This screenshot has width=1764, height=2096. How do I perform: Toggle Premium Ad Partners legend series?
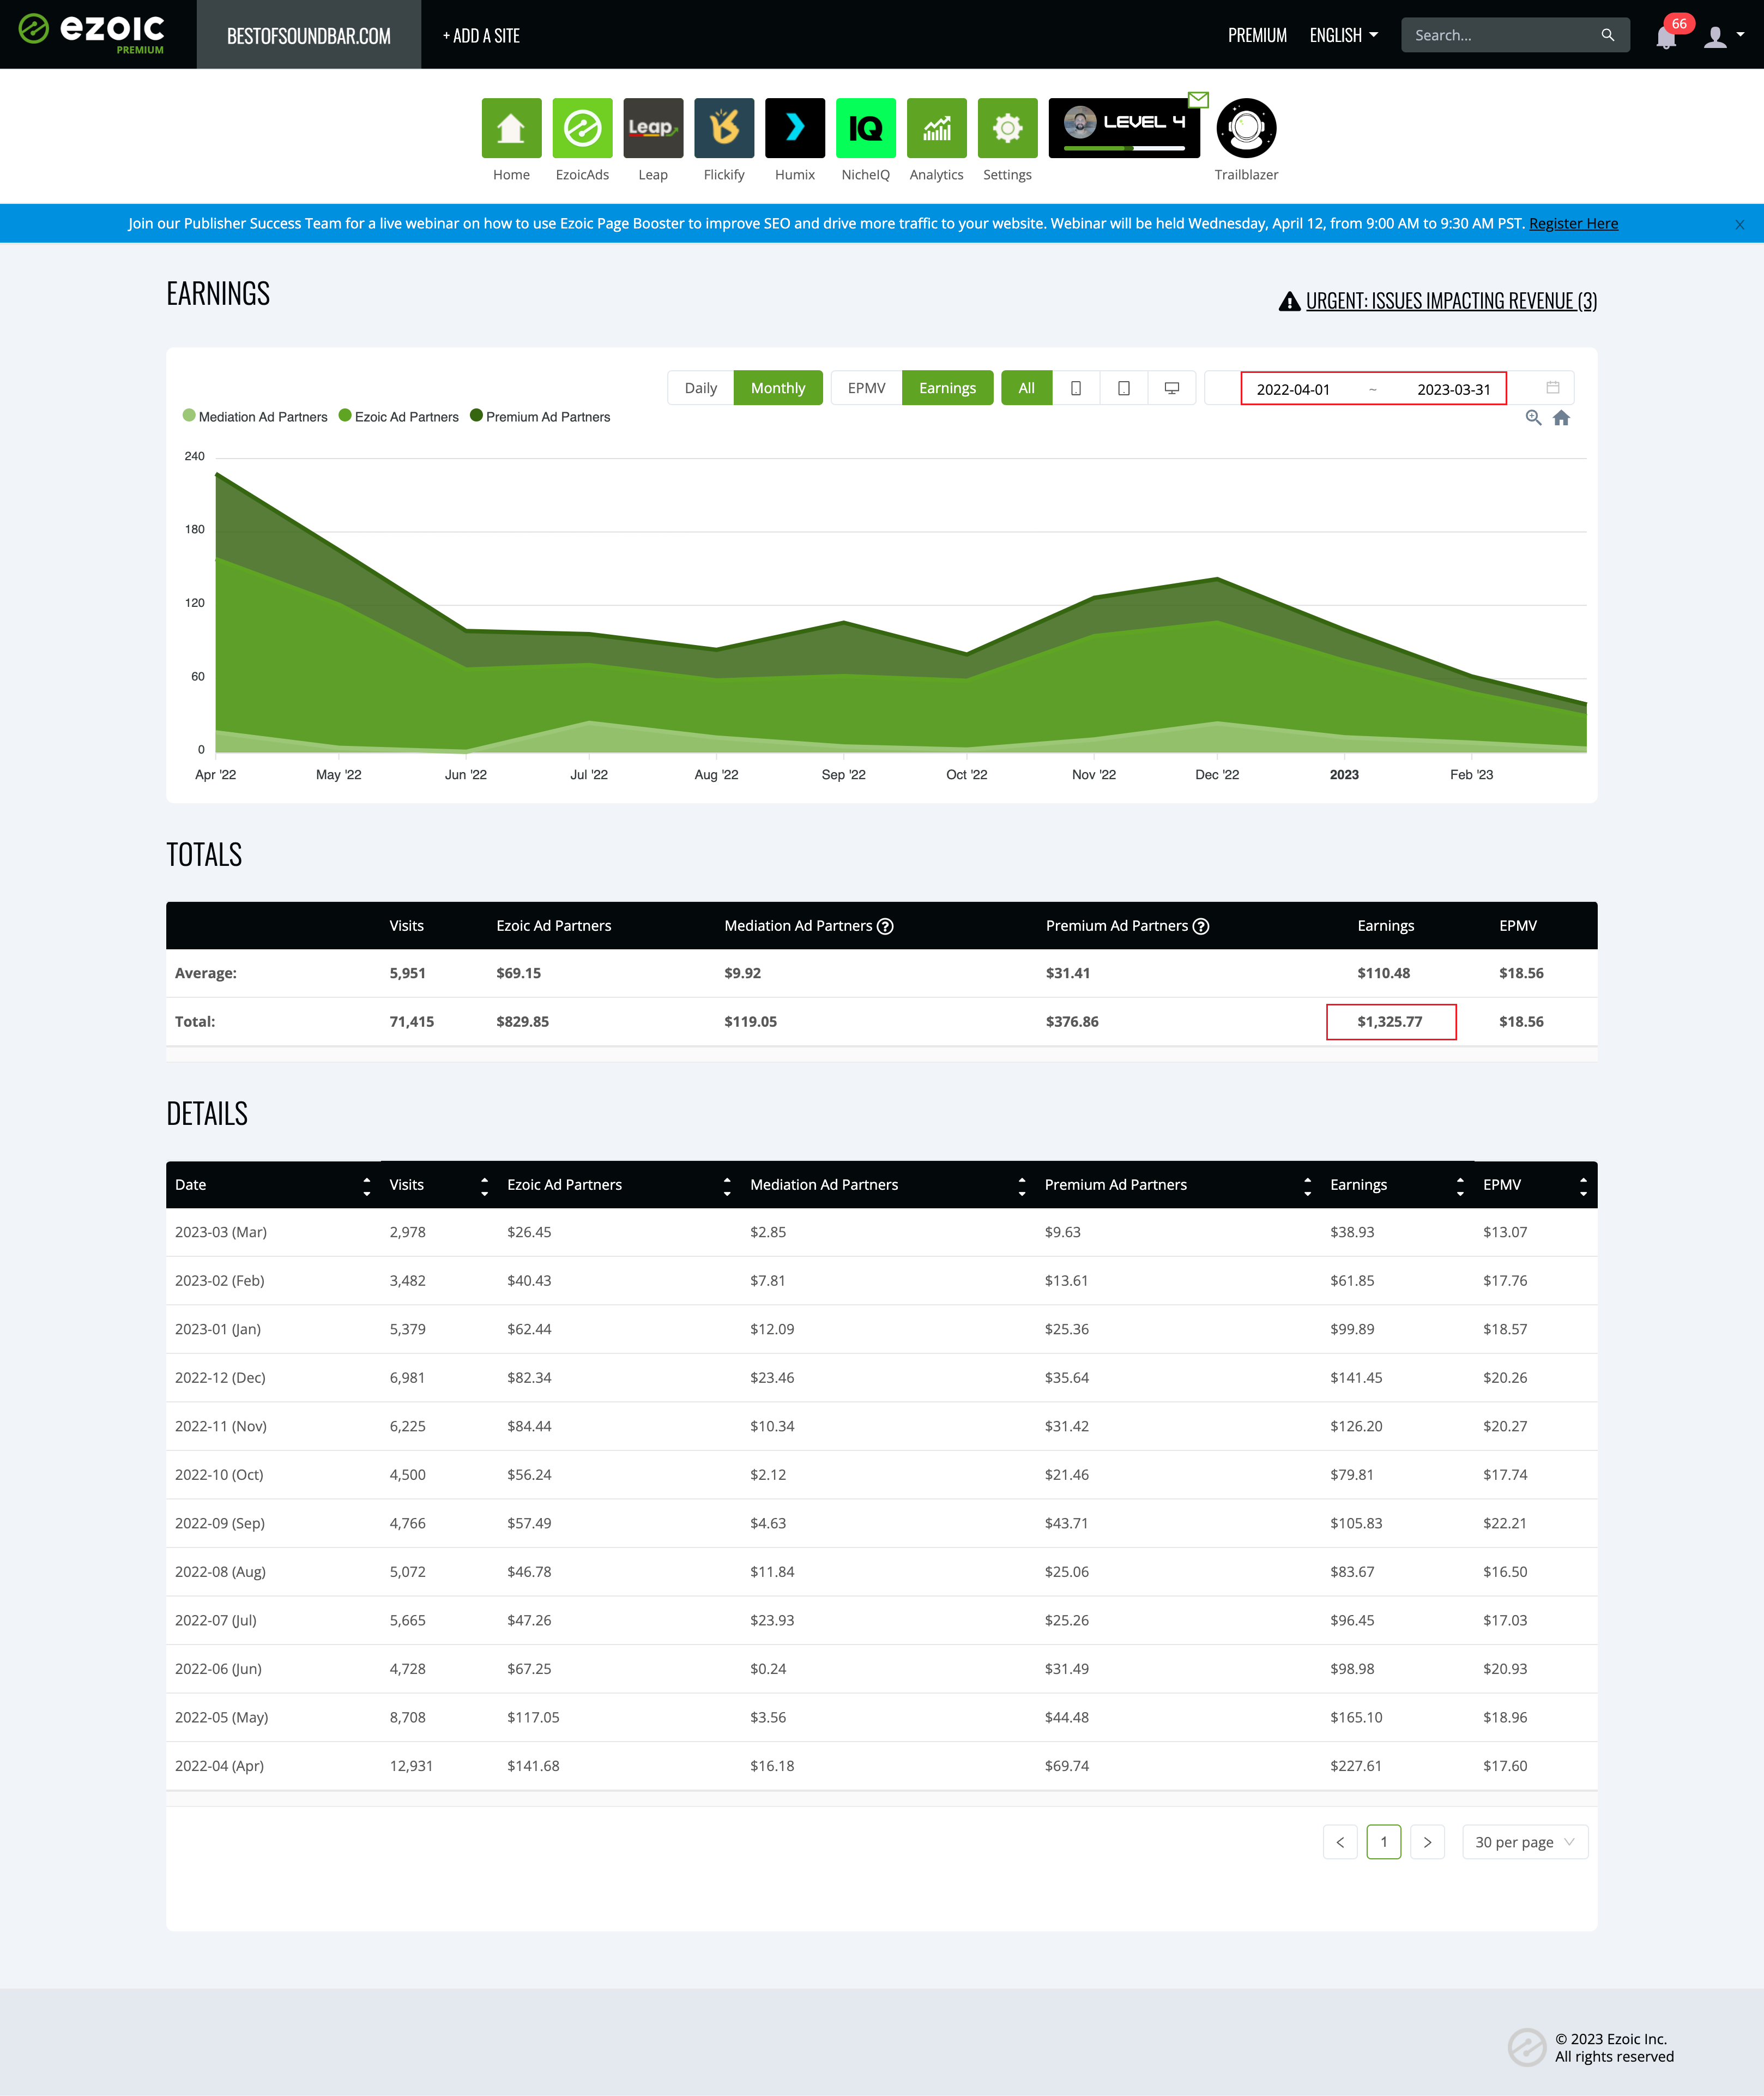540,417
